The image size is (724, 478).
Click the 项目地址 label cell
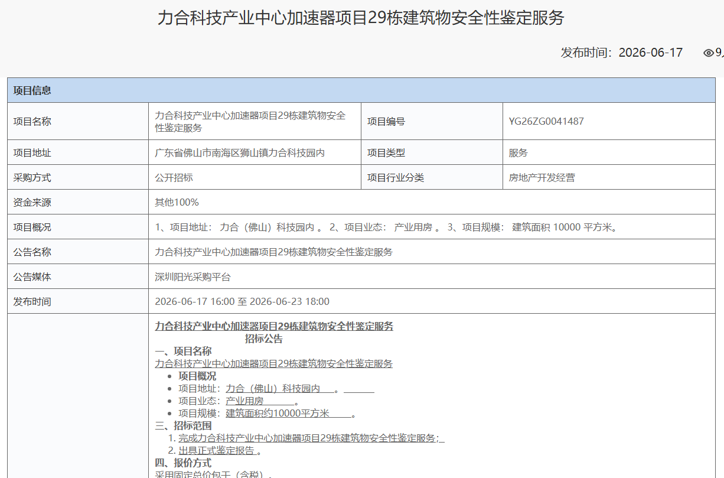click(78, 152)
